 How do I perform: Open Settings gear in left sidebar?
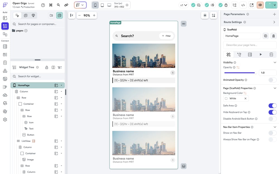tap(5, 119)
